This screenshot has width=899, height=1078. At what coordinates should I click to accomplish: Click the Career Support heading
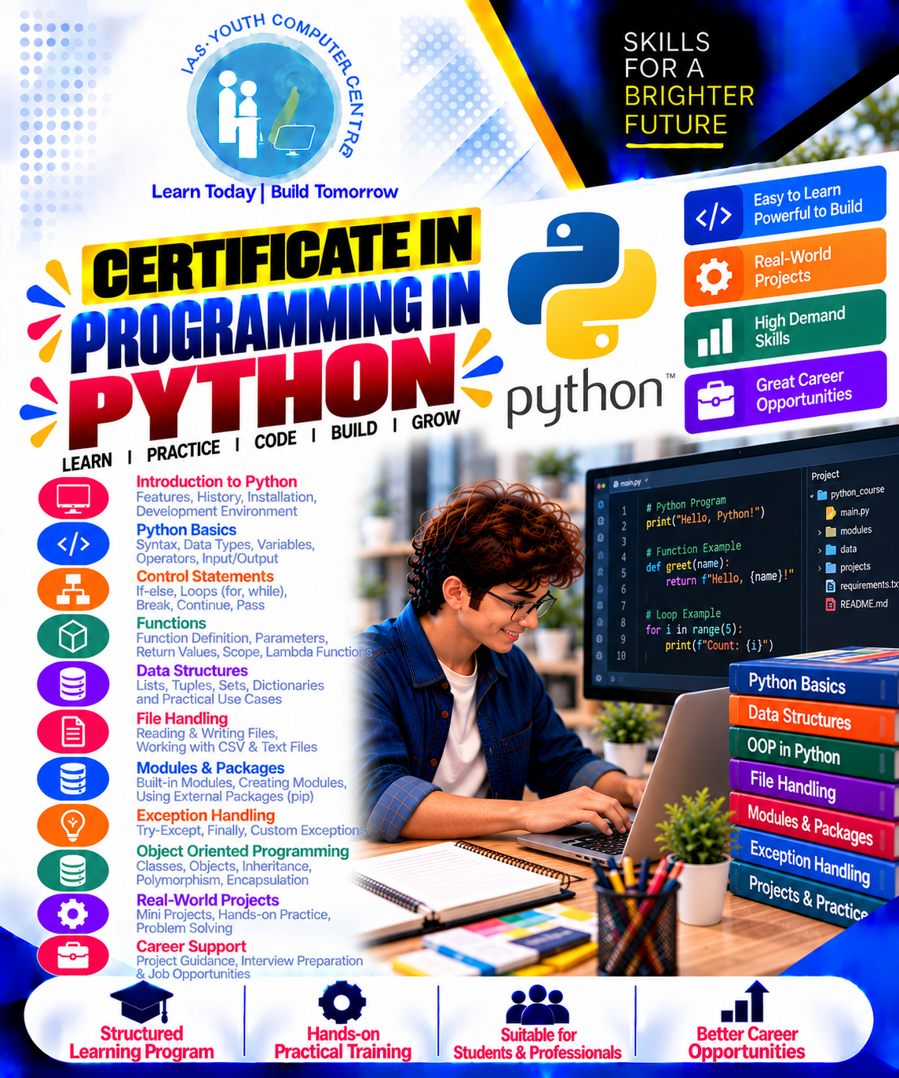tap(191, 946)
